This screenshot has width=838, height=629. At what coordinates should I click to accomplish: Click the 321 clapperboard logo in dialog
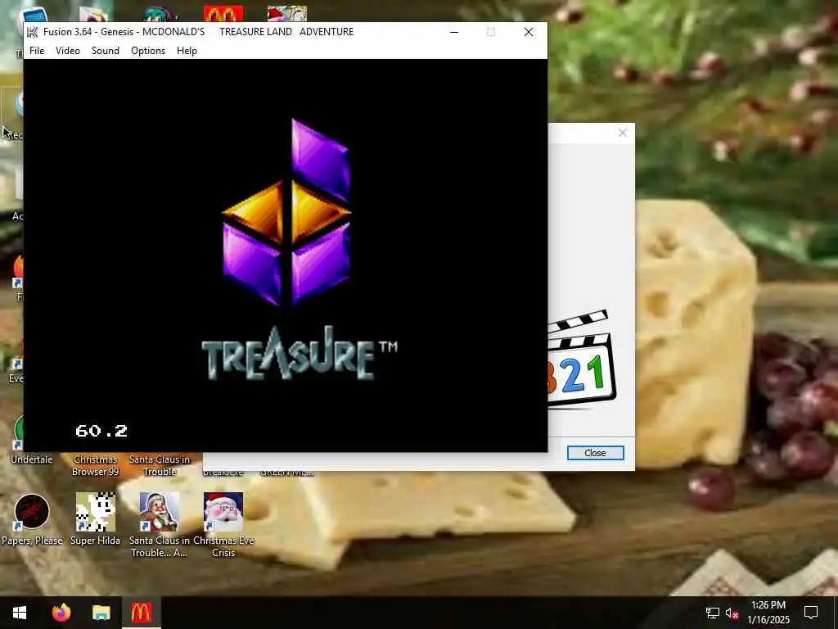[582, 359]
